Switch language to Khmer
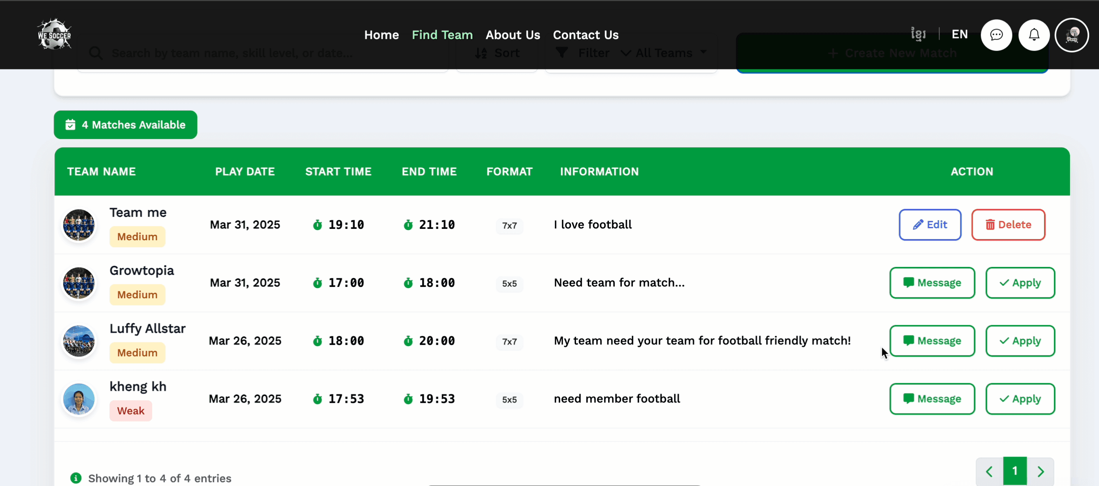 tap(918, 34)
